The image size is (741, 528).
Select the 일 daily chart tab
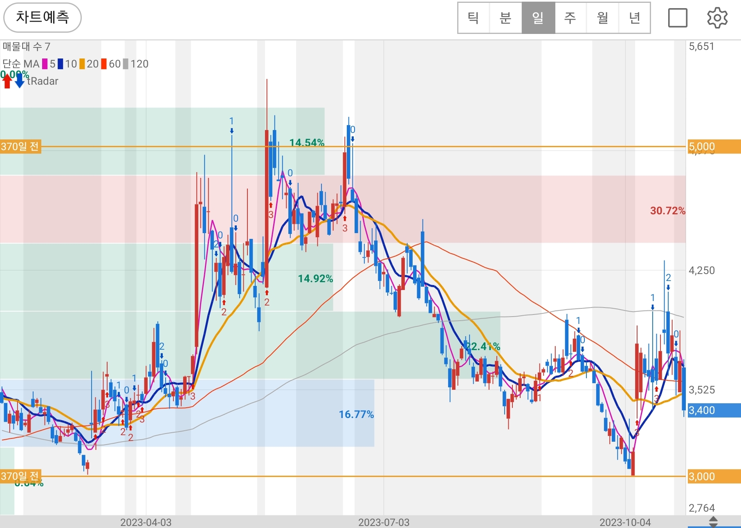[x=538, y=18]
